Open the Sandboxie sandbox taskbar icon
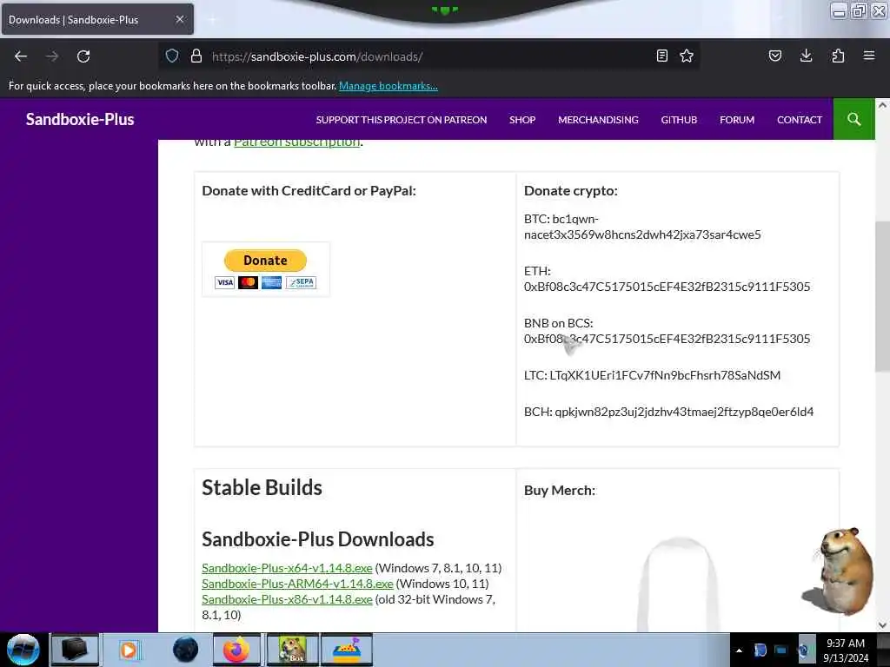 pos(347,650)
